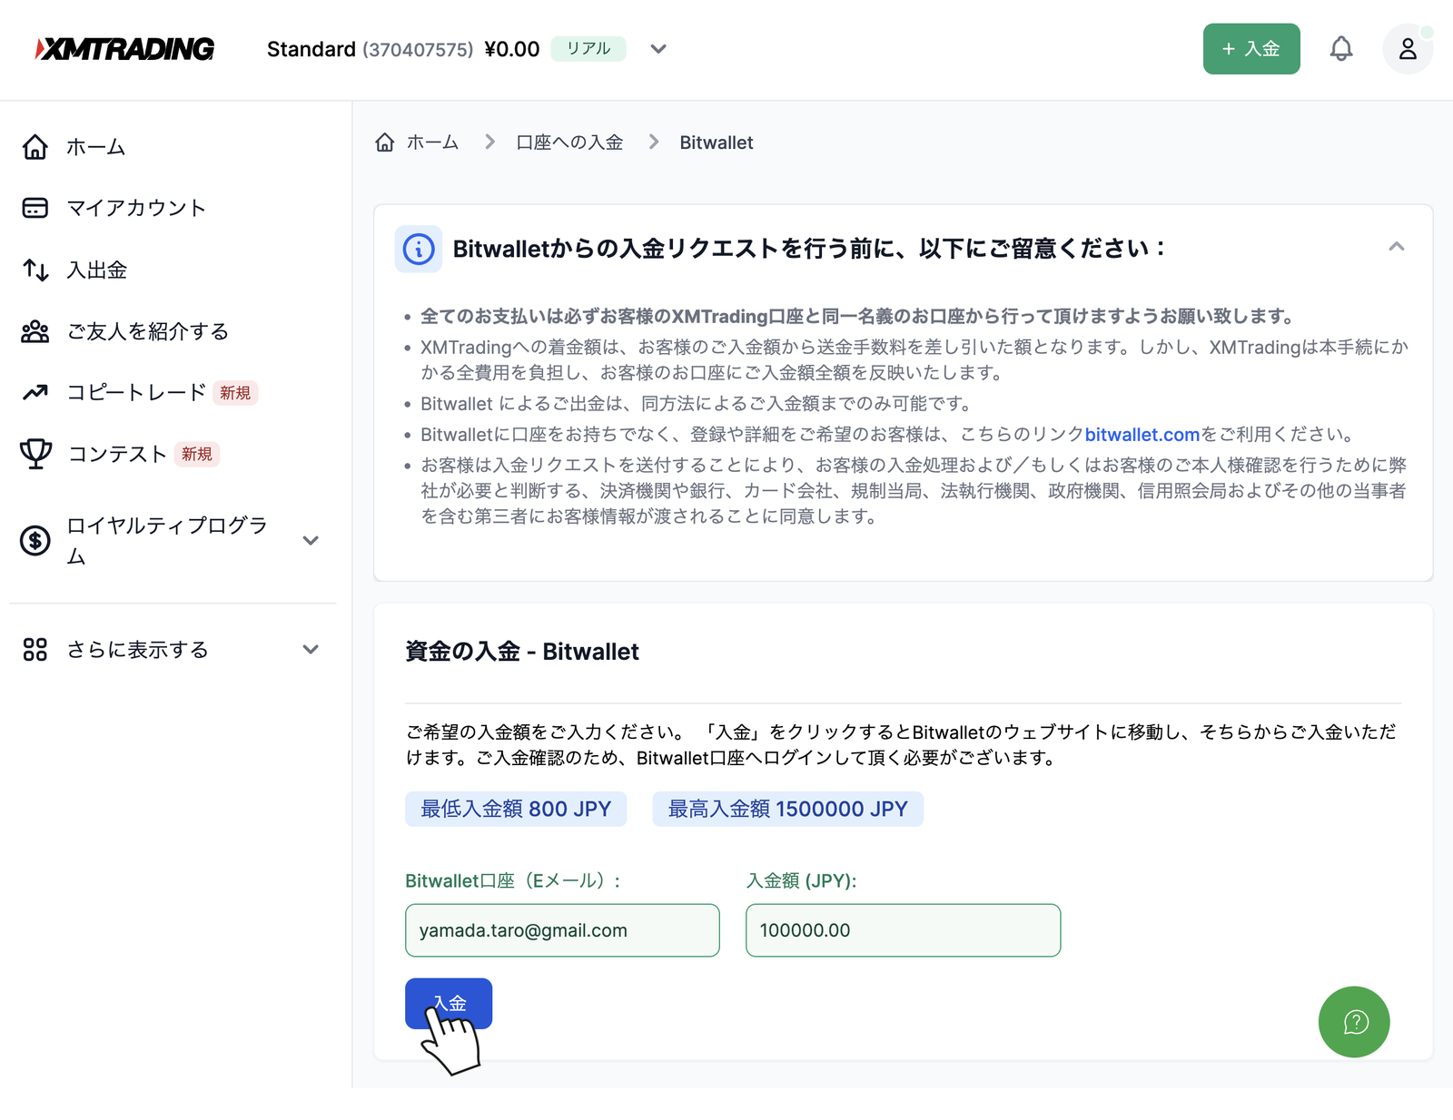Open the user profile avatar
The width and height of the screenshot is (1453, 1120).
click(1408, 49)
